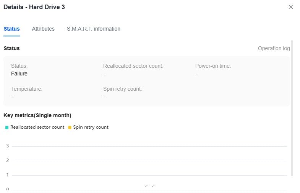The height and width of the screenshot is (193, 300).
Task: Toggle the Spin retry count legend text
Action: (x=91, y=127)
